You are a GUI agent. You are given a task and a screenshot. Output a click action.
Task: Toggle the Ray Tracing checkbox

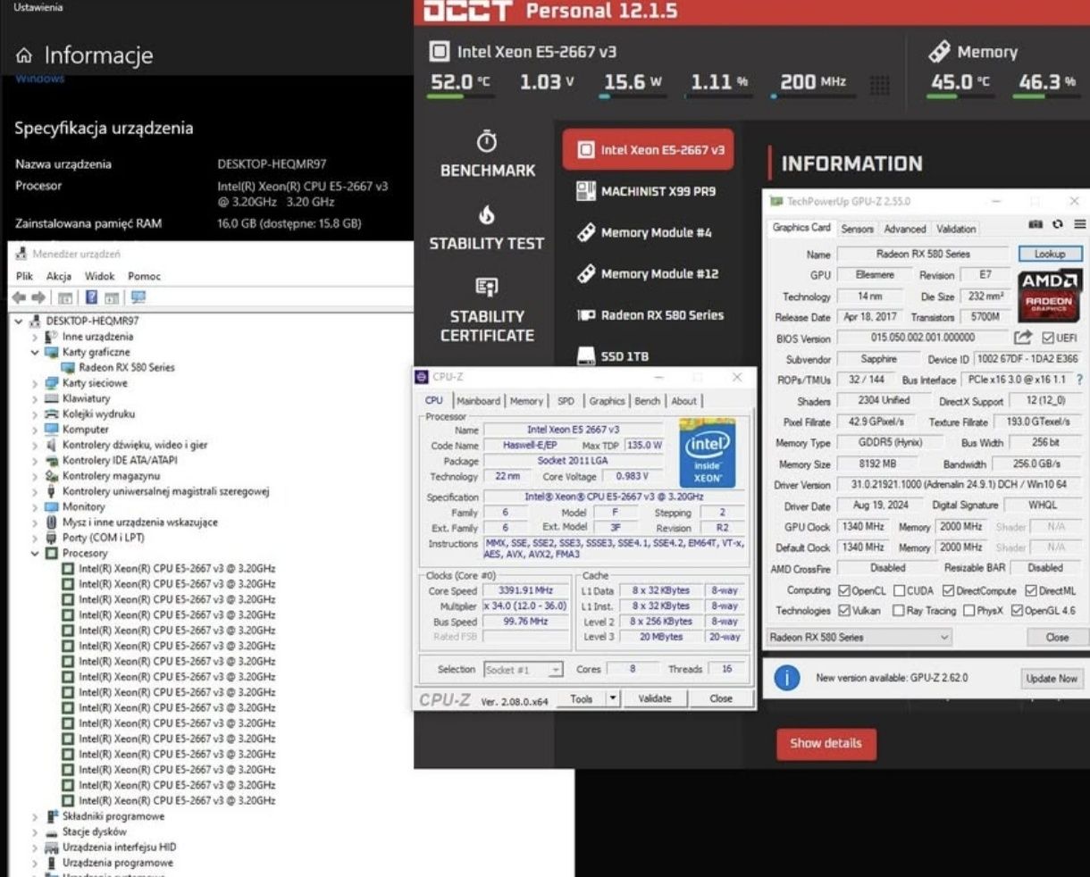[898, 611]
